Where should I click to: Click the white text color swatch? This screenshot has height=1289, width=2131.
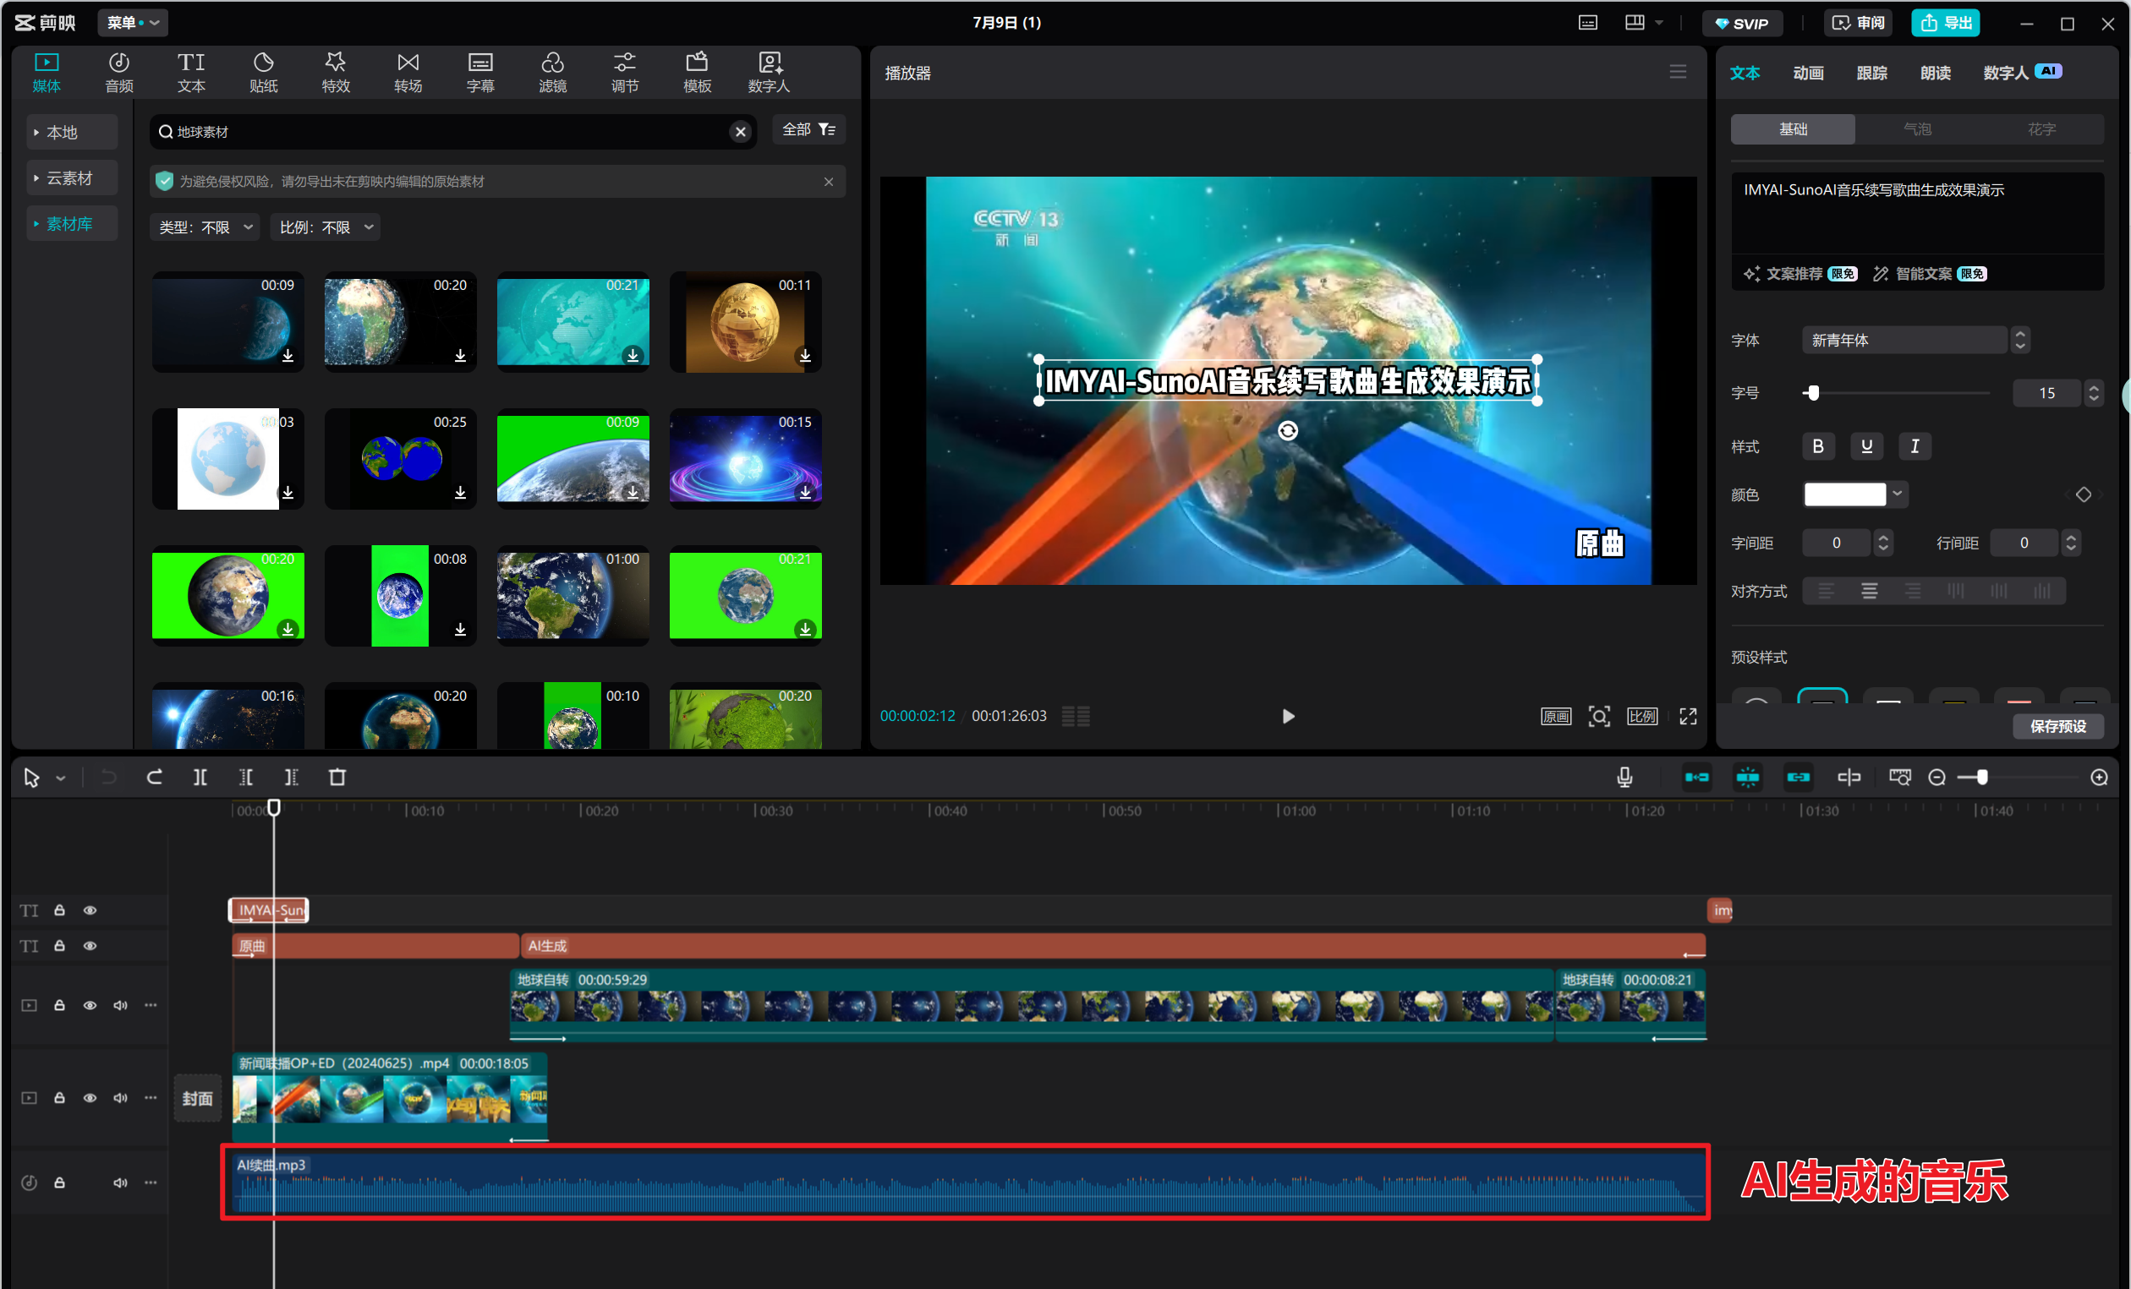tap(1843, 494)
